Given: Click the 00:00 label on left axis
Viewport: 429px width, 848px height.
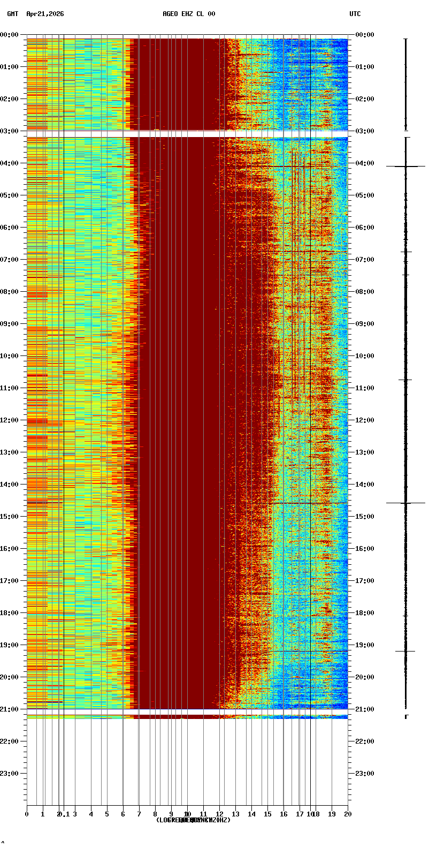Looking at the screenshot, I should (x=10, y=35).
